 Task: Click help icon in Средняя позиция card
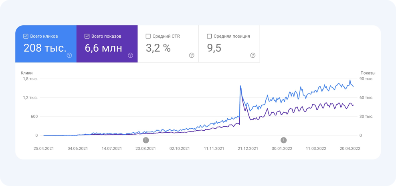click(x=253, y=55)
